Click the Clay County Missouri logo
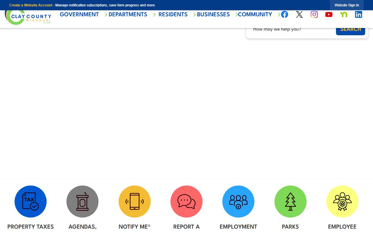 coord(28,17)
